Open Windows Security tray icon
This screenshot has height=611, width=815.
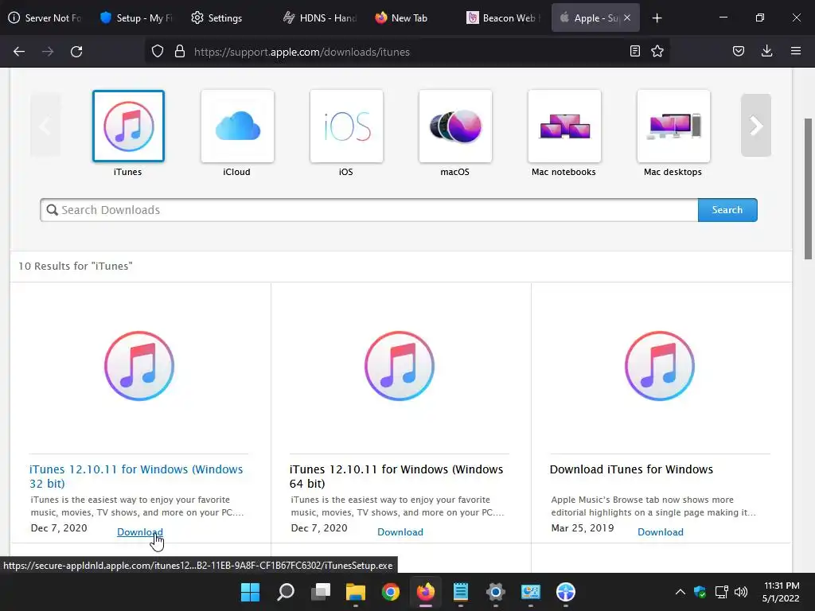coord(700,592)
